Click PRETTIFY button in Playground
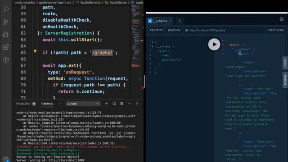 (156, 30)
